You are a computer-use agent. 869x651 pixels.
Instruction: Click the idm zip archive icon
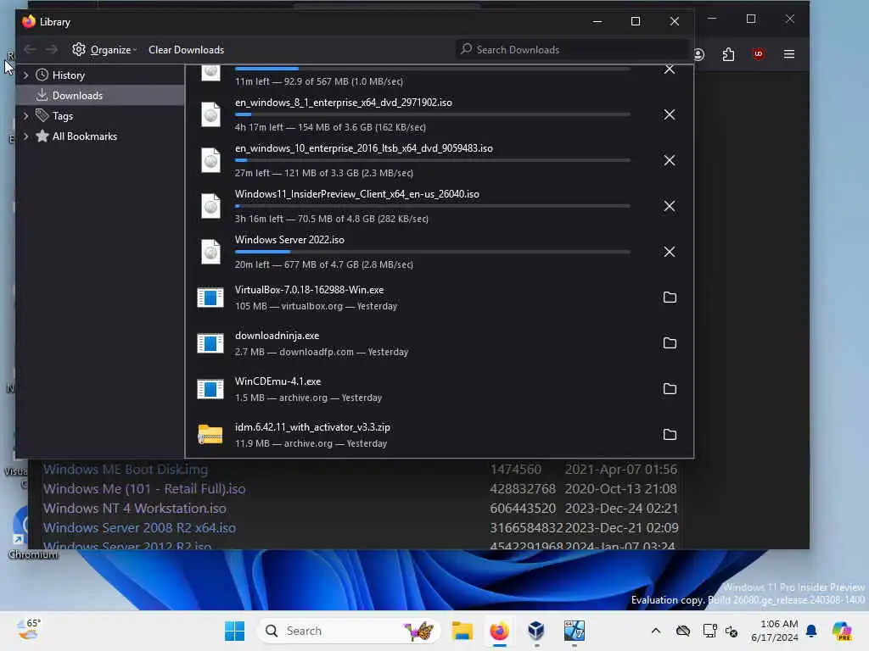pos(210,435)
